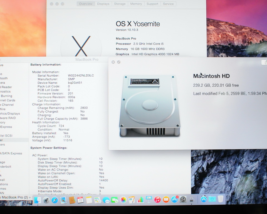267x214 pixels.
Task: Click Battery Information heading
Action: pyautogui.click(x=46, y=65)
